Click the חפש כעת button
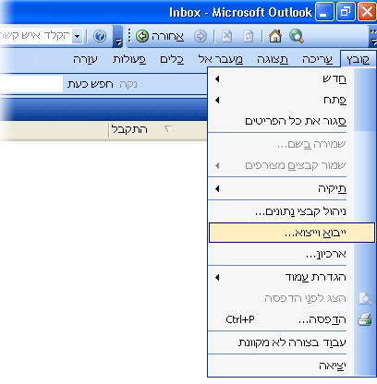The width and height of the screenshot is (377, 384). coord(91,84)
